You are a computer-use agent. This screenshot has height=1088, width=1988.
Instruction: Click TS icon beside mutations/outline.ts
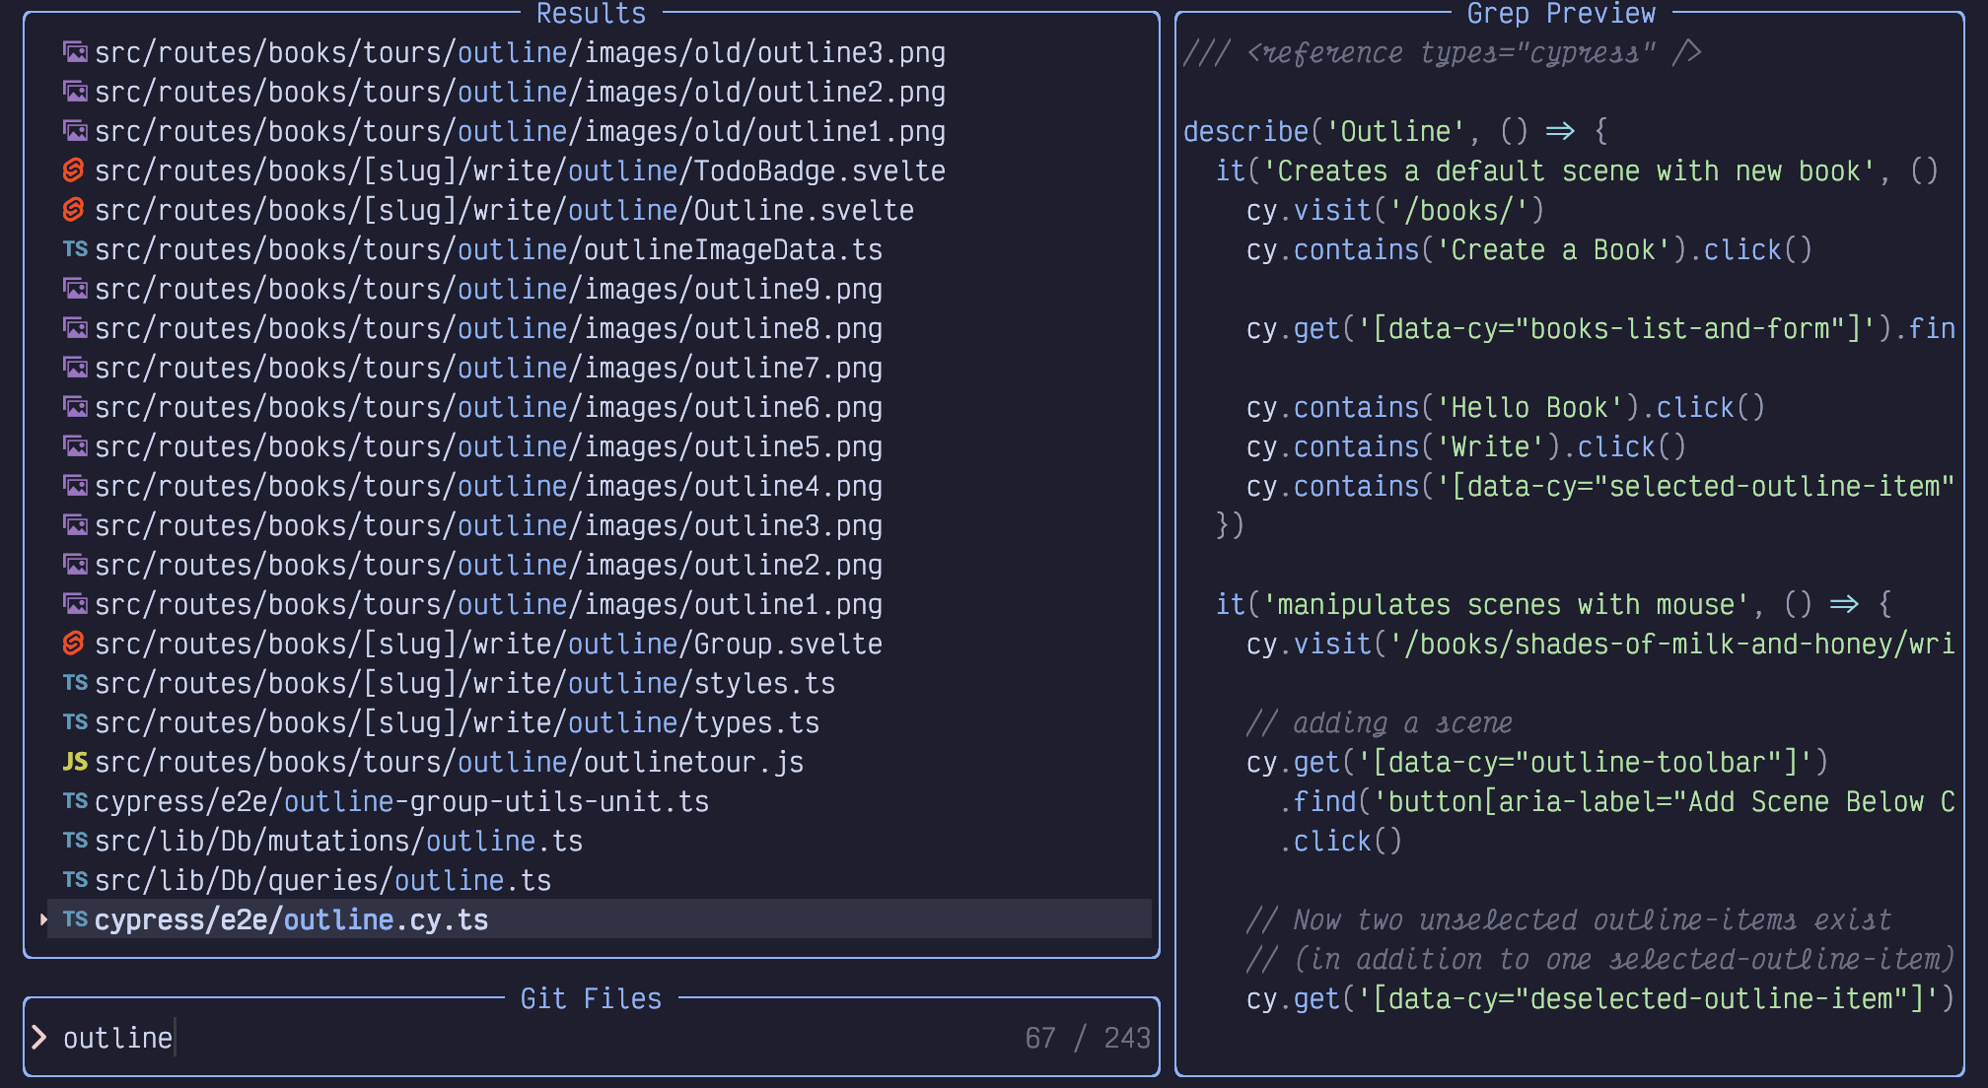(x=75, y=841)
